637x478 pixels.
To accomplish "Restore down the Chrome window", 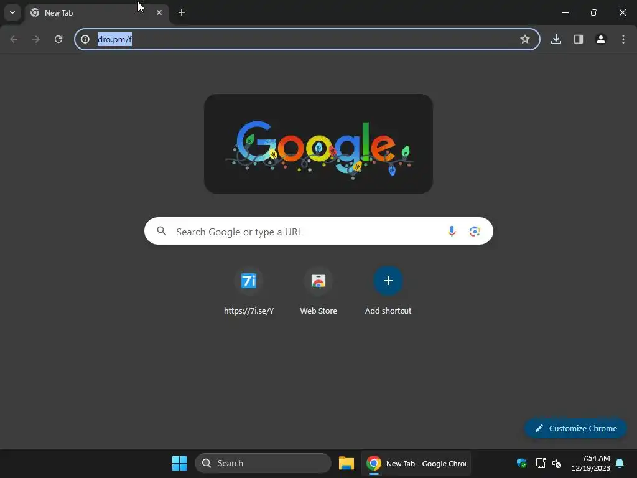I will coord(594,12).
